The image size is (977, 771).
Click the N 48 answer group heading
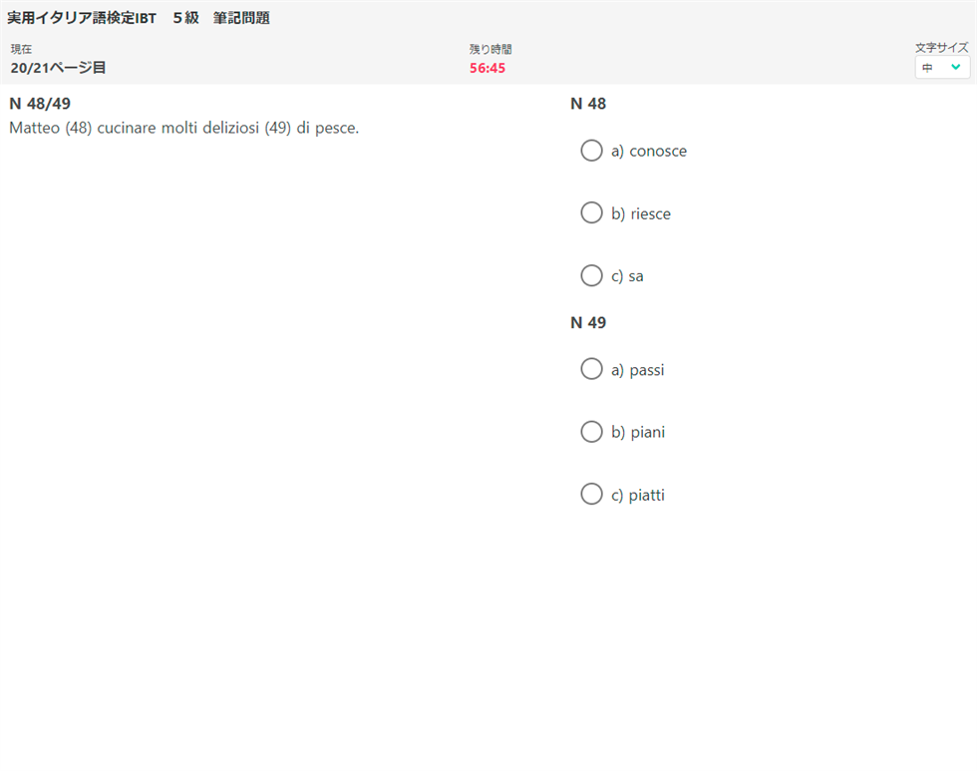[x=588, y=104]
